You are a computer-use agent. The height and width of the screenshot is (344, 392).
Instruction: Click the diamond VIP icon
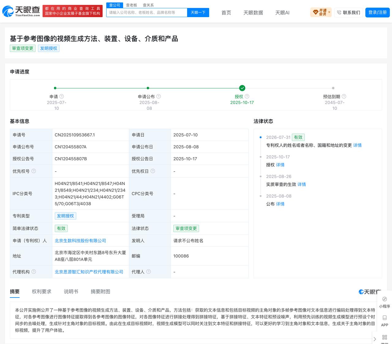(315, 13)
